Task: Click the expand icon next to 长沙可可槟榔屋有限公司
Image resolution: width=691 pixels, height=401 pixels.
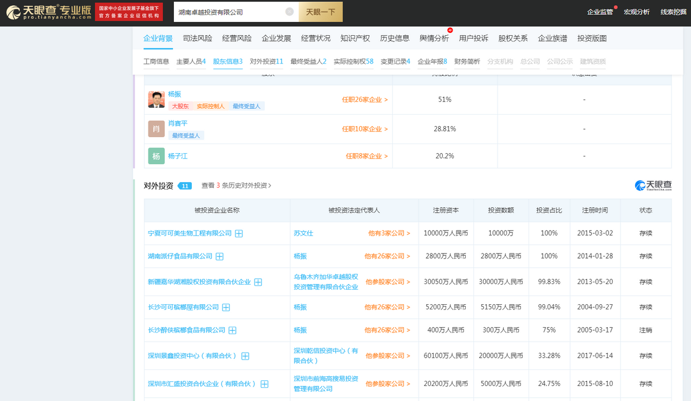Action: tap(225, 307)
